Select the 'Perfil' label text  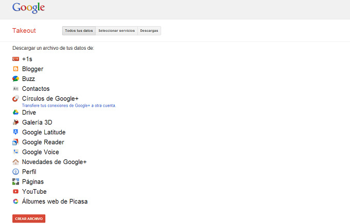pos(29,172)
